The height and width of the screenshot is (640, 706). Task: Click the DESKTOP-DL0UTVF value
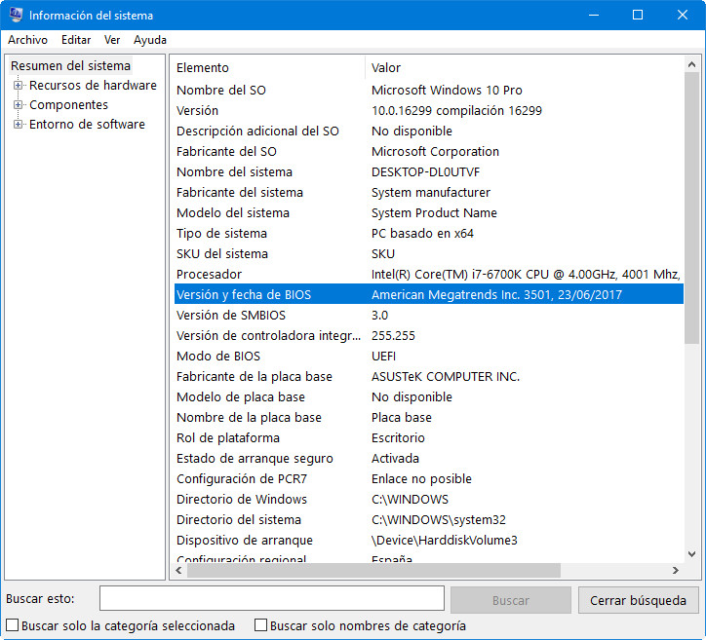tap(425, 171)
